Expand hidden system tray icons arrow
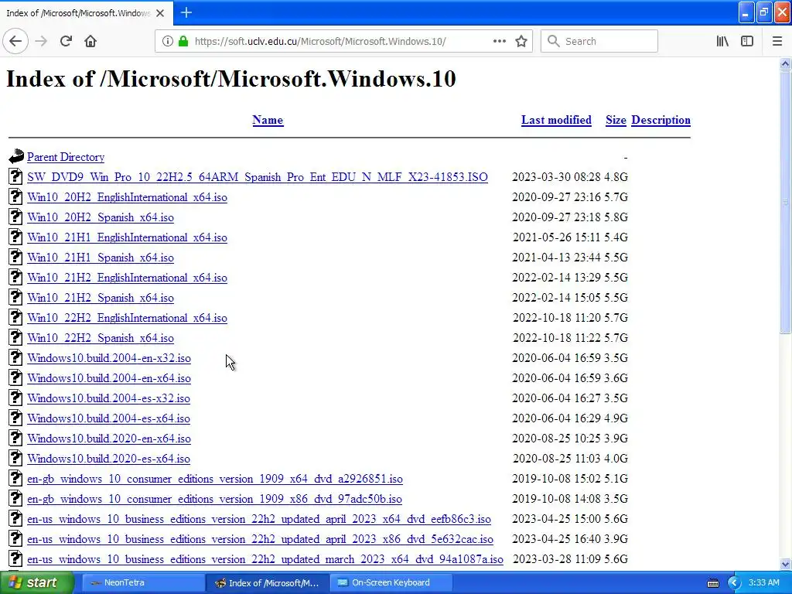 pos(734,583)
